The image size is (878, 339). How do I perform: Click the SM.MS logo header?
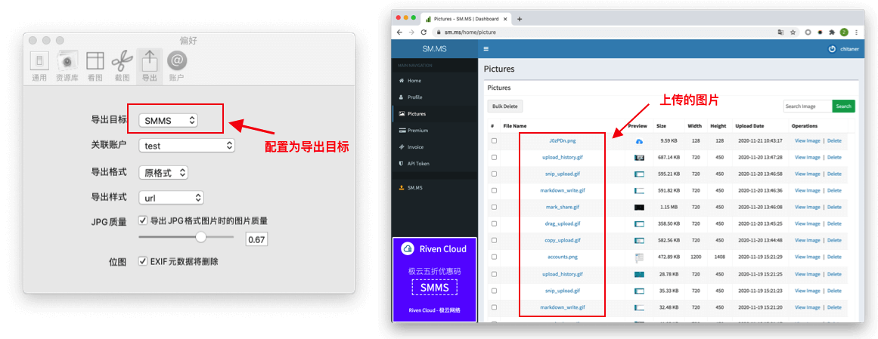pyautogui.click(x=435, y=48)
